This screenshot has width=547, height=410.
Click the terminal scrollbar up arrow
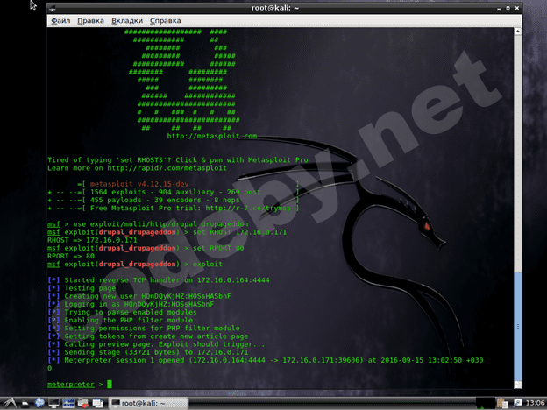pos(518,32)
